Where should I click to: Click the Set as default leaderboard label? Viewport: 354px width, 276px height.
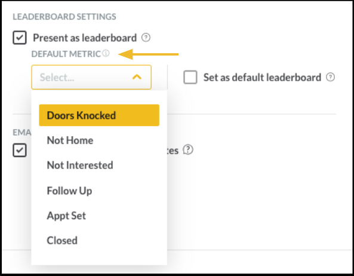[x=262, y=78]
